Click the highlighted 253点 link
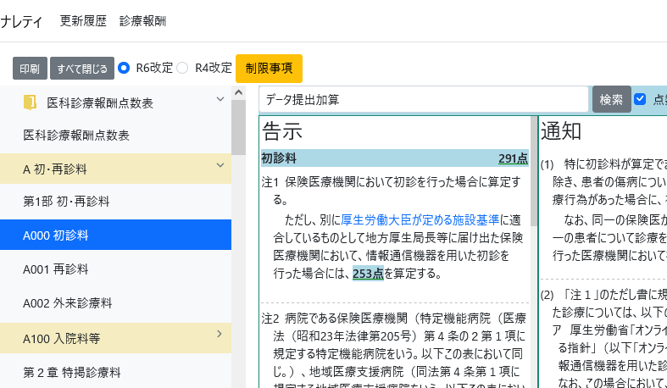The image size is (667, 388). click(368, 274)
